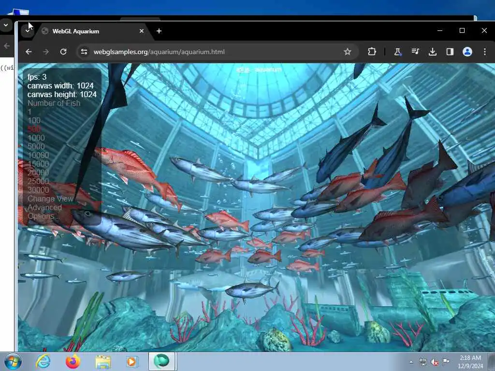Set number of fish to 10000
Viewport: 495px width, 371px height.
38,155
